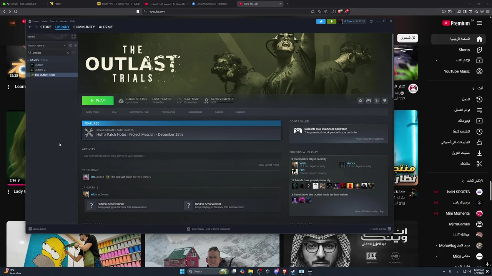The image size is (492, 276).
Task: Open Discord from the taskbar
Action: [x=276, y=271]
